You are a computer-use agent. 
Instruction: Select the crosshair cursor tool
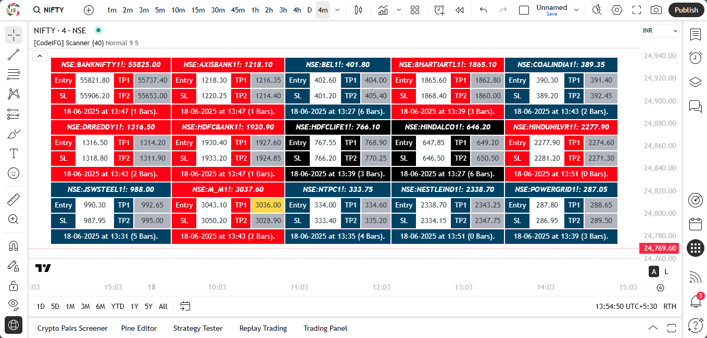14,35
